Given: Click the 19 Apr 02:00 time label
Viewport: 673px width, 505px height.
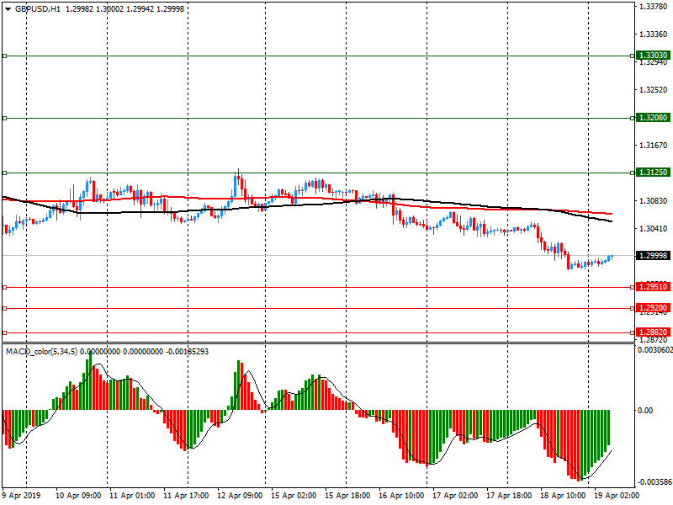Looking at the screenshot, I should coord(613,496).
